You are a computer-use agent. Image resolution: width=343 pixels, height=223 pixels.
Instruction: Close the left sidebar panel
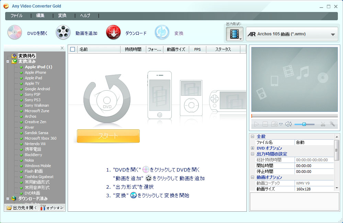(x=62, y=48)
